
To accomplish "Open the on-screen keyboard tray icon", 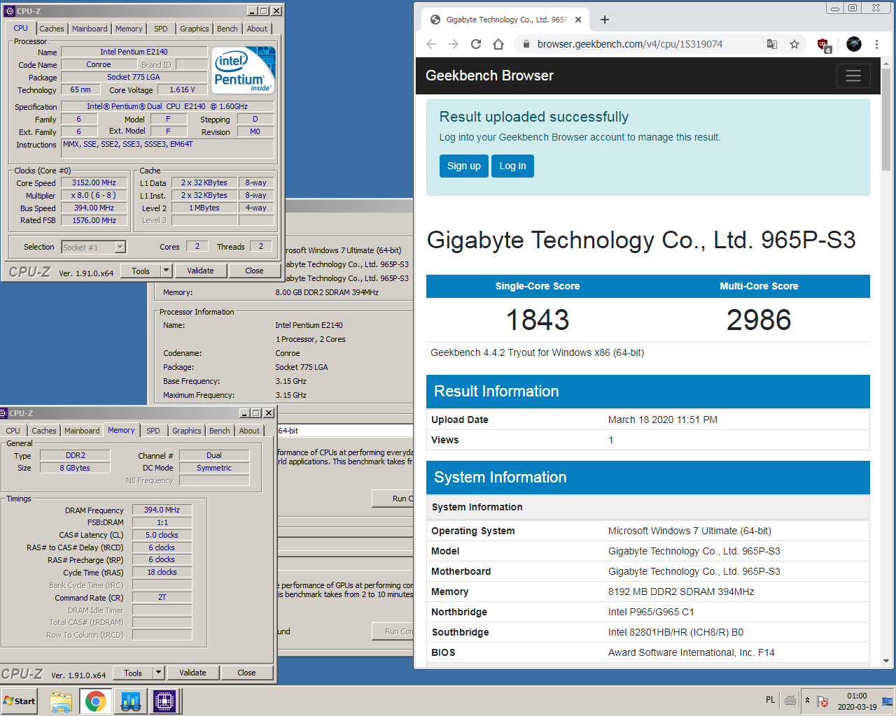I will (790, 701).
